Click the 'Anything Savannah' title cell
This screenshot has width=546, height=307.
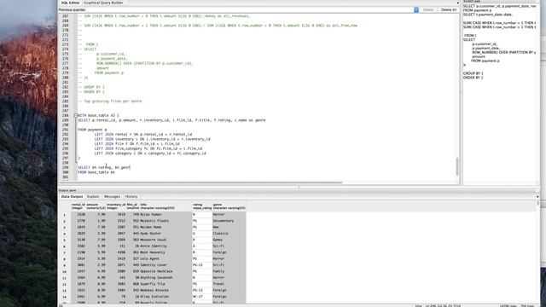(166, 278)
